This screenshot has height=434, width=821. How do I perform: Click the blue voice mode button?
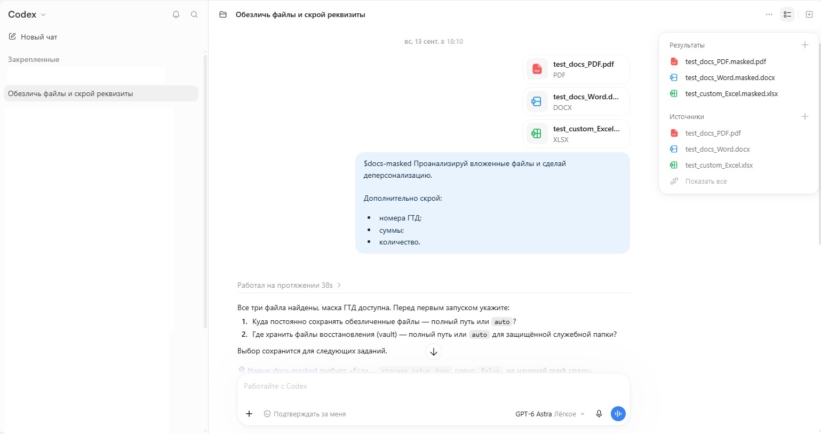(x=618, y=414)
